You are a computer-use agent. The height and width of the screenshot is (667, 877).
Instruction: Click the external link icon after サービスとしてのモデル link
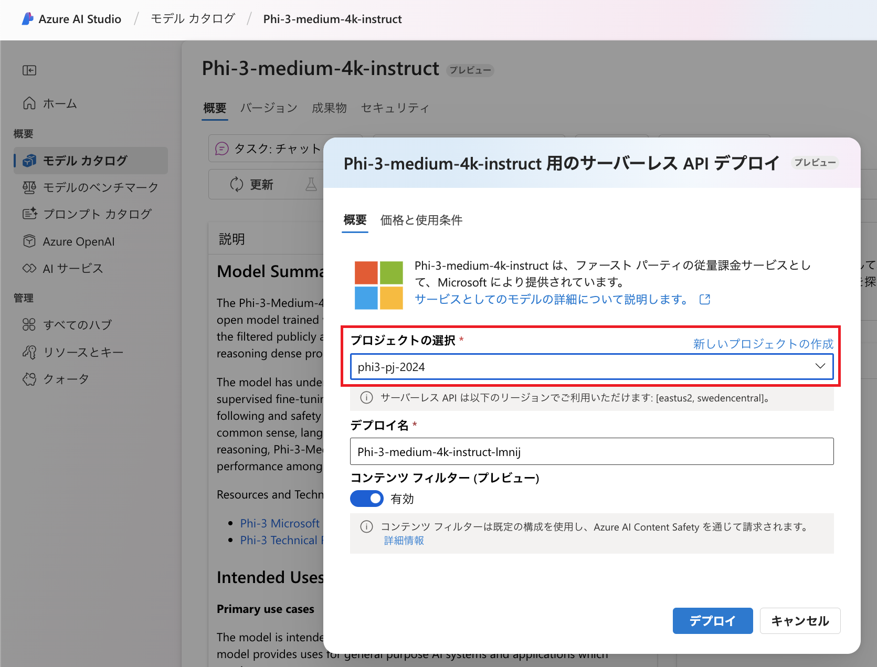click(x=705, y=299)
